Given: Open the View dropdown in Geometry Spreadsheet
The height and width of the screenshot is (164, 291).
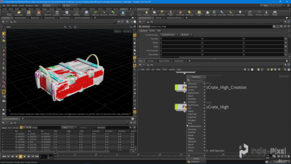Looking at the screenshot, I should coord(69,128).
